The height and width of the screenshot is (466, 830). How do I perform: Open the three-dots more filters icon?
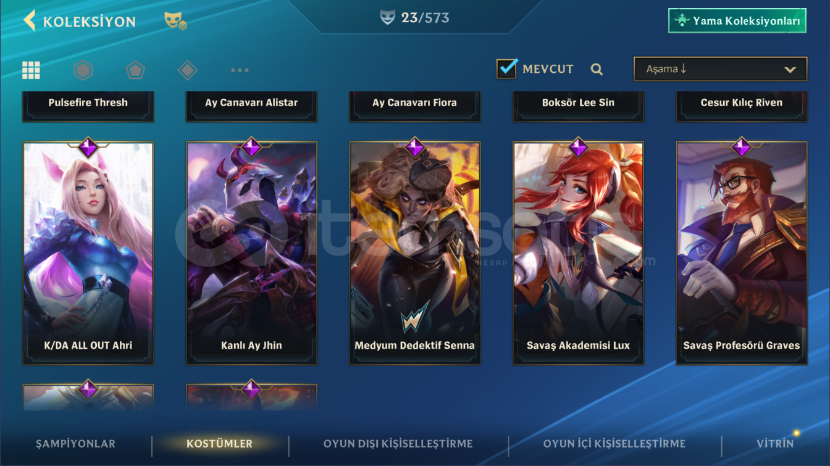click(240, 70)
